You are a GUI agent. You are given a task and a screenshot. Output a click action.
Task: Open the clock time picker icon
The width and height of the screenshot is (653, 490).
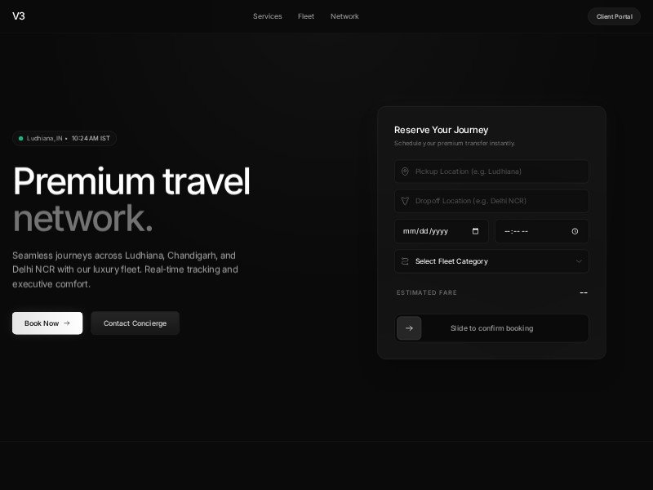(575, 231)
